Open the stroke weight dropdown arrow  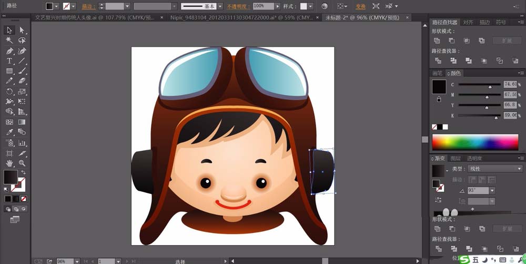click(127, 6)
